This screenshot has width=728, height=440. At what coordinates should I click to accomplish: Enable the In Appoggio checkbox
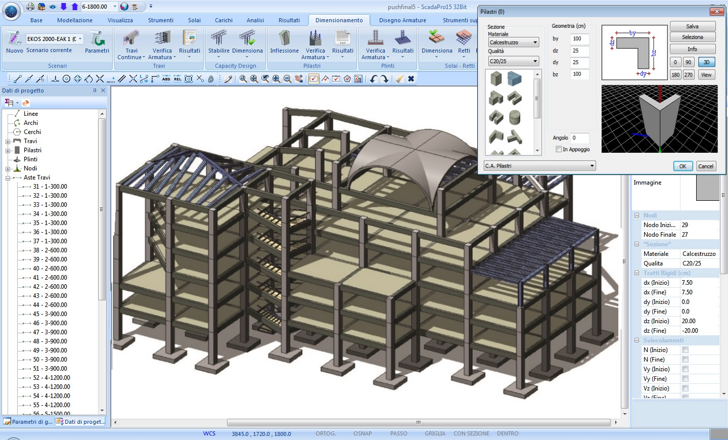click(559, 149)
